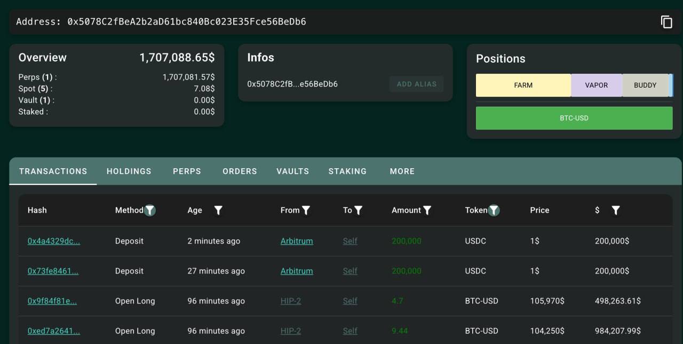The height and width of the screenshot is (344, 683).
Task: Open the More tab
Action: [402, 171]
